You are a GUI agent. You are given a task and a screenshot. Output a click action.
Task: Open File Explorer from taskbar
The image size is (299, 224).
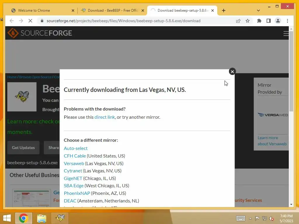(41, 218)
